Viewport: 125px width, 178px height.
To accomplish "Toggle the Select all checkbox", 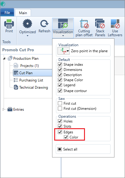I will point(60,149).
